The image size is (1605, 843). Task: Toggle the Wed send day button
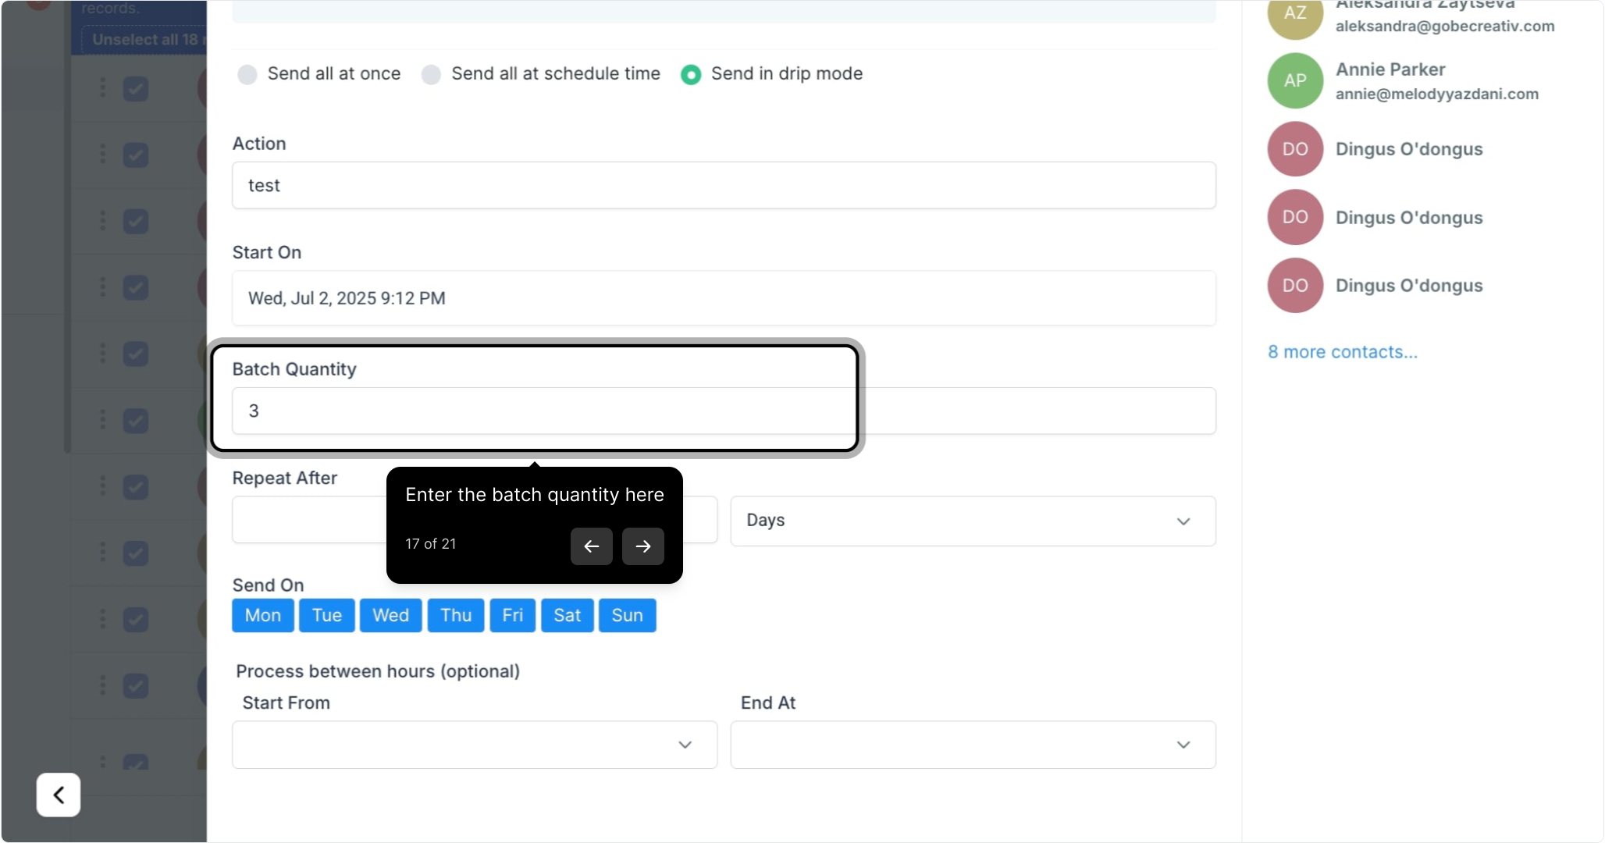[390, 615]
